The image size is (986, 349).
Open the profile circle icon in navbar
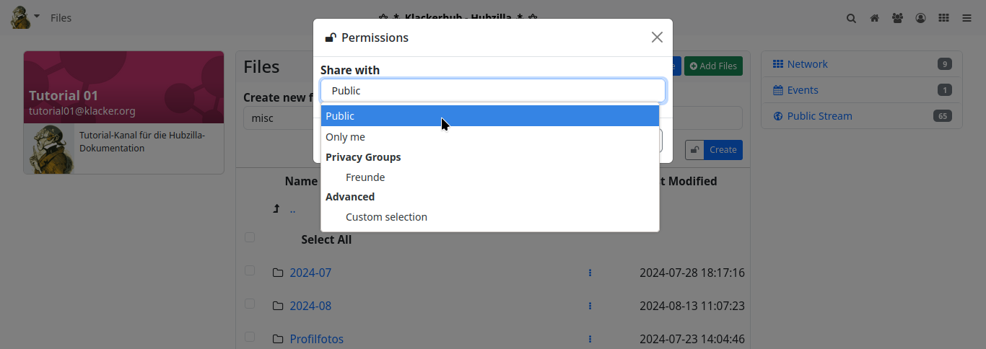coord(920,18)
